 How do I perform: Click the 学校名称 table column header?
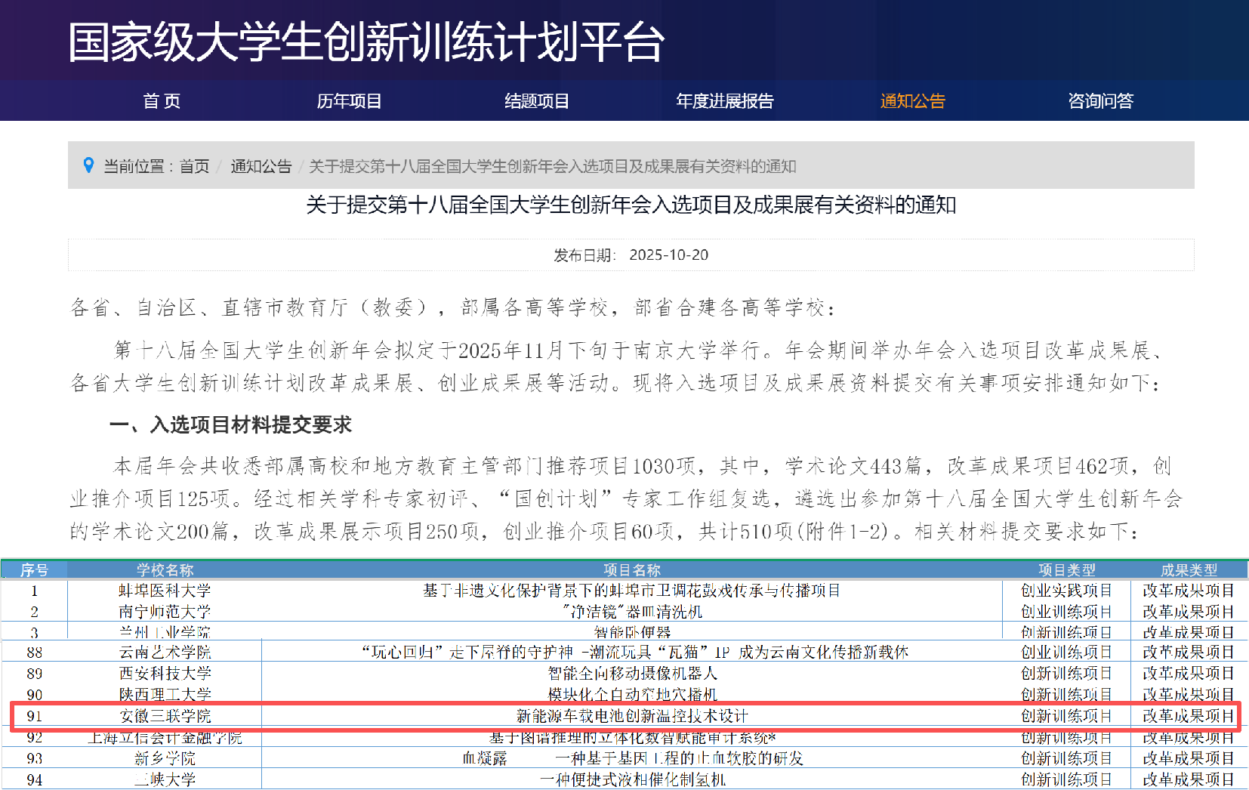pos(165,570)
